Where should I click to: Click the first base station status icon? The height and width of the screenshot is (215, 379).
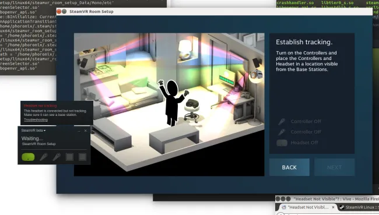(x=69, y=157)
